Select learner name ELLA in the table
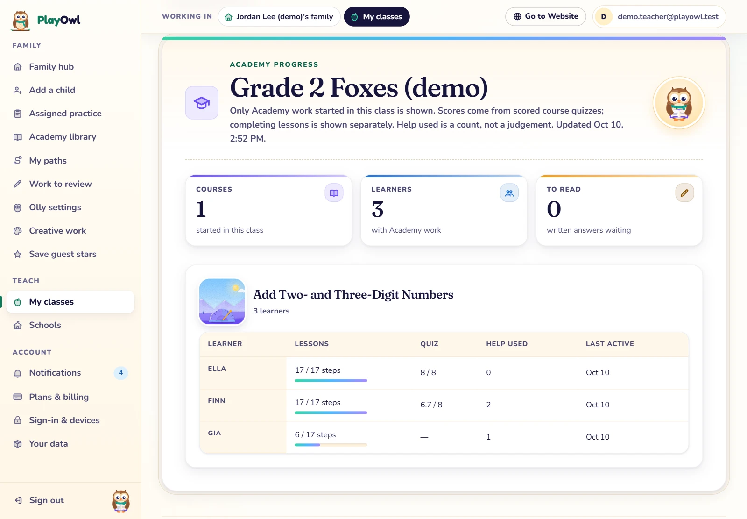This screenshot has width=747, height=519. [217, 369]
